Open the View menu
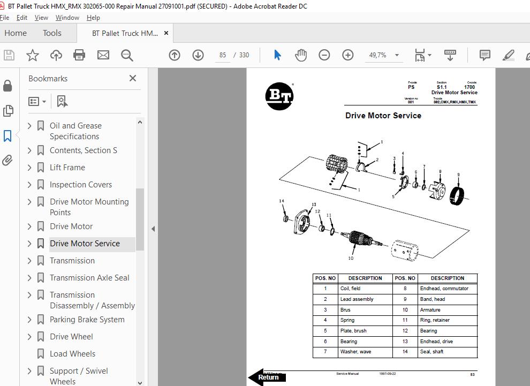The height and width of the screenshot is (386, 530). pyautogui.click(x=41, y=18)
